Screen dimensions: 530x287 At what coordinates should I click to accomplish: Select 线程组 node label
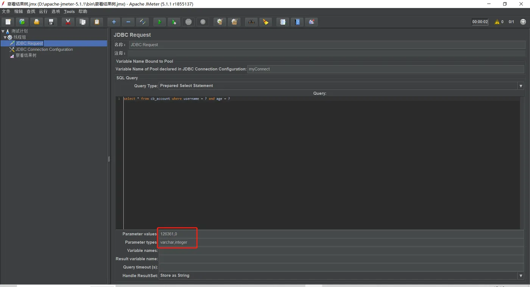coord(20,37)
